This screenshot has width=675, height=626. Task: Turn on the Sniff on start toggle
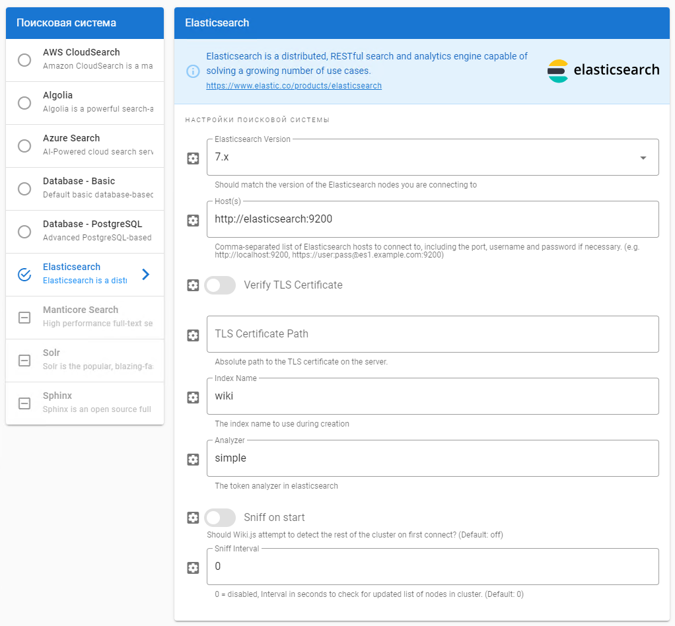(x=220, y=518)
